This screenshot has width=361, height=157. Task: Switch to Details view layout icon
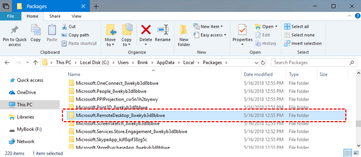click(348, 153)
